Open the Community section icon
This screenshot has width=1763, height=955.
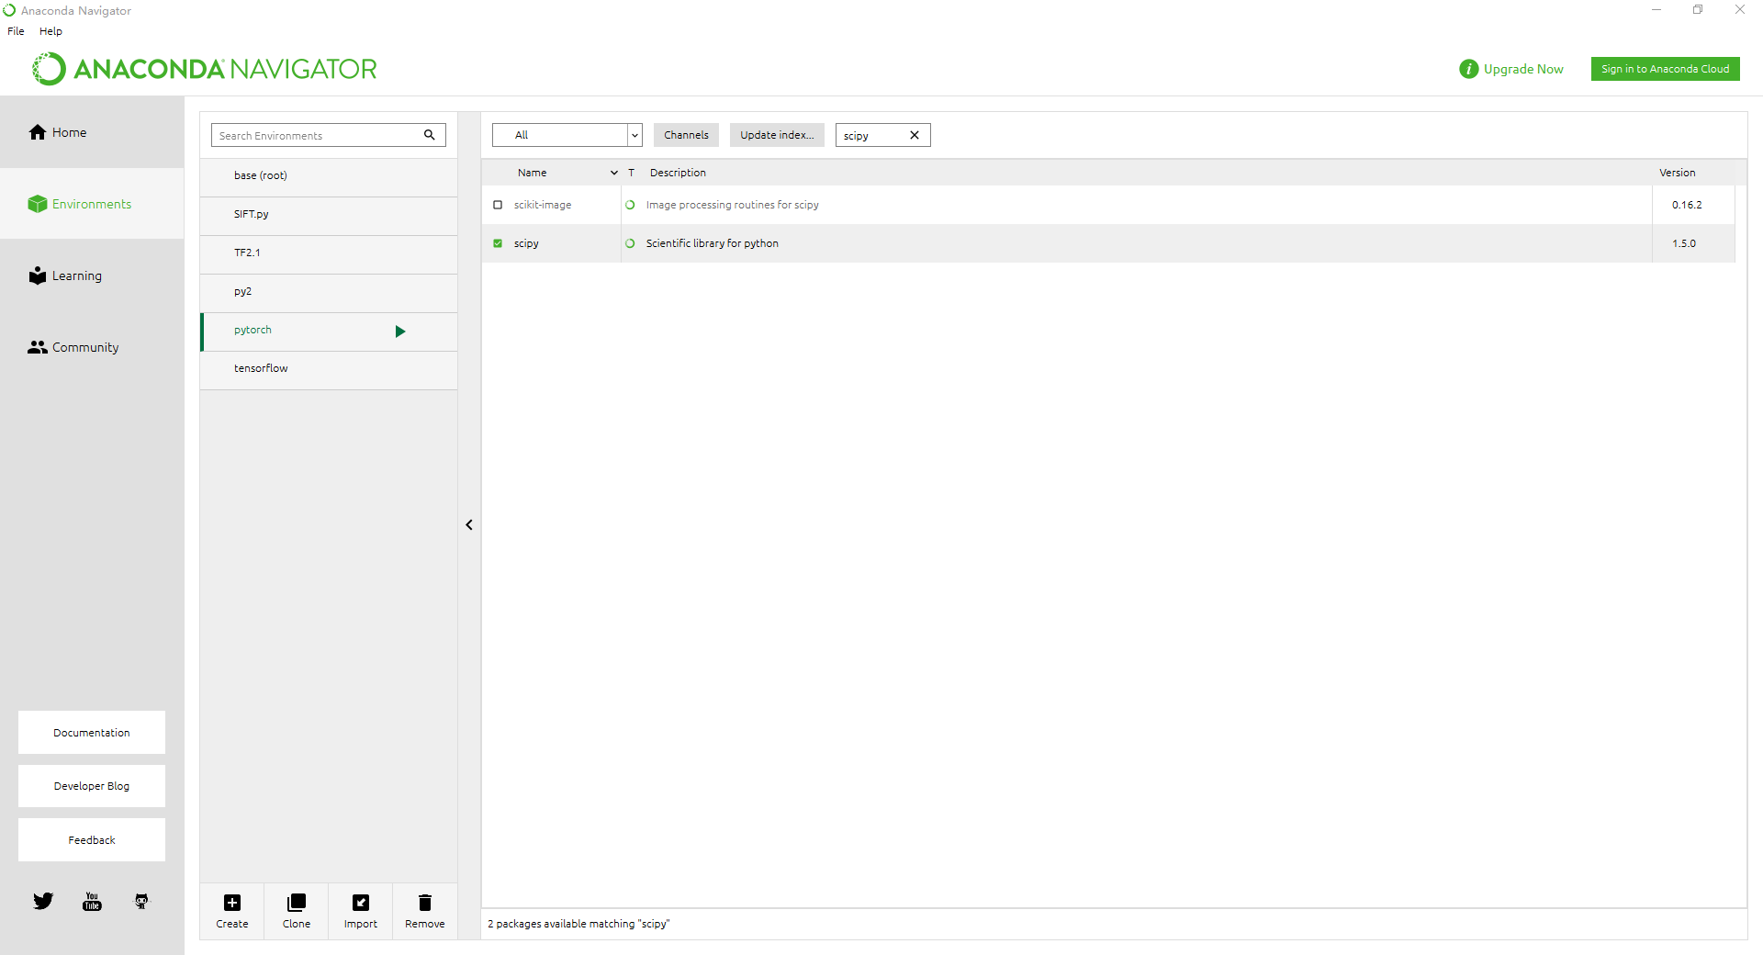click(x=37, y=346)
